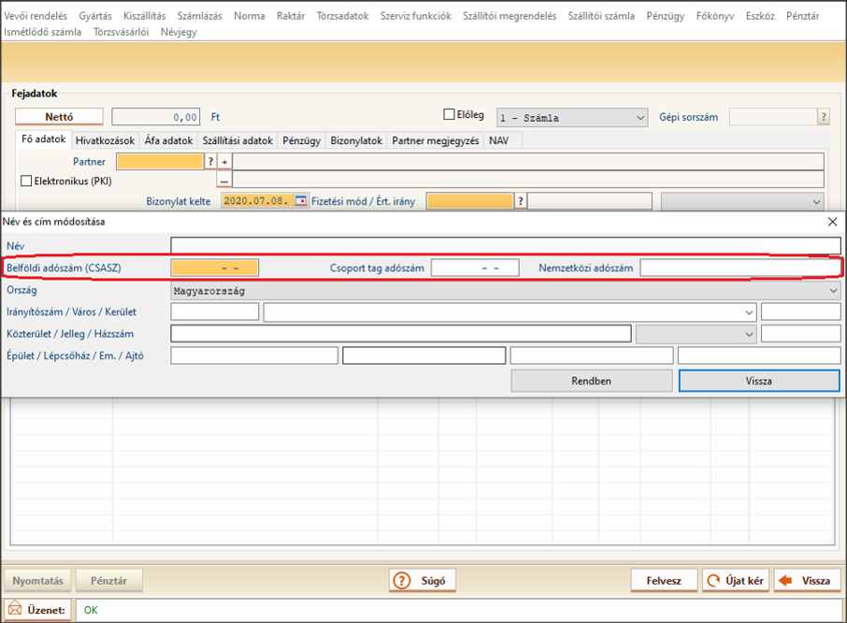
Task: Click the plus button next to Partner
Action: point(224,162)
